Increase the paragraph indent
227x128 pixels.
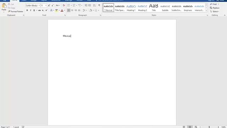click(90, 6)
